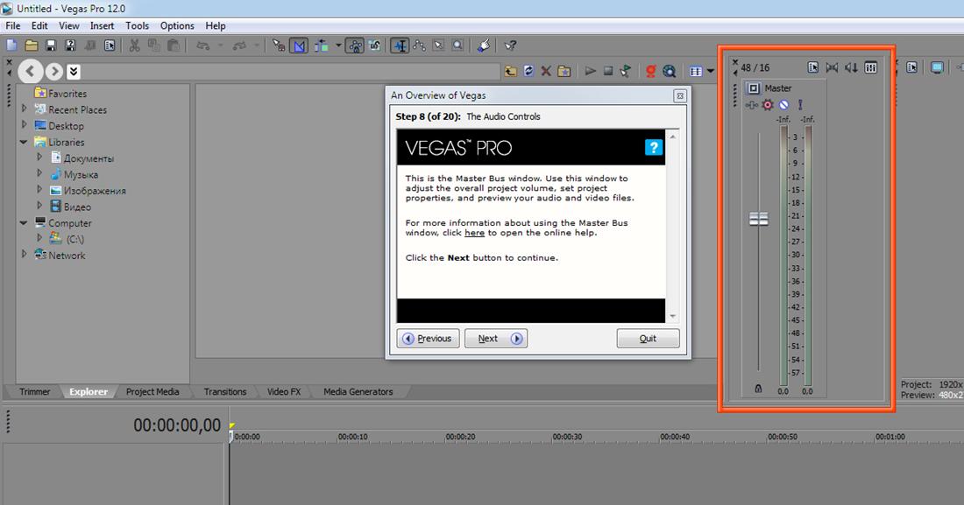
Task: Click Preview on External Monitor icon
Action: [x=937, y=67]
